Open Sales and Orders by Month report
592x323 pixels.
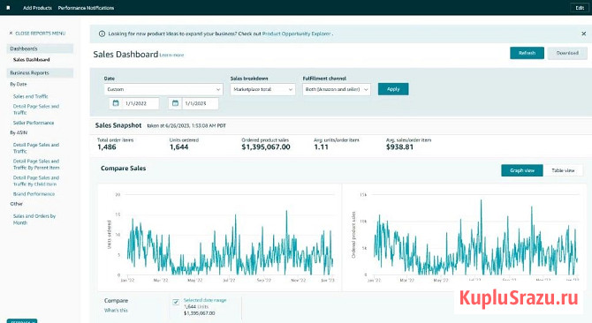point(34,220)
